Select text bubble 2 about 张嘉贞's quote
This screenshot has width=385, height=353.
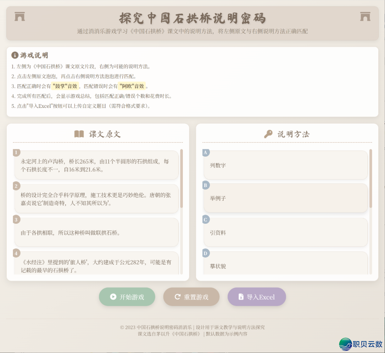(97, 198)
